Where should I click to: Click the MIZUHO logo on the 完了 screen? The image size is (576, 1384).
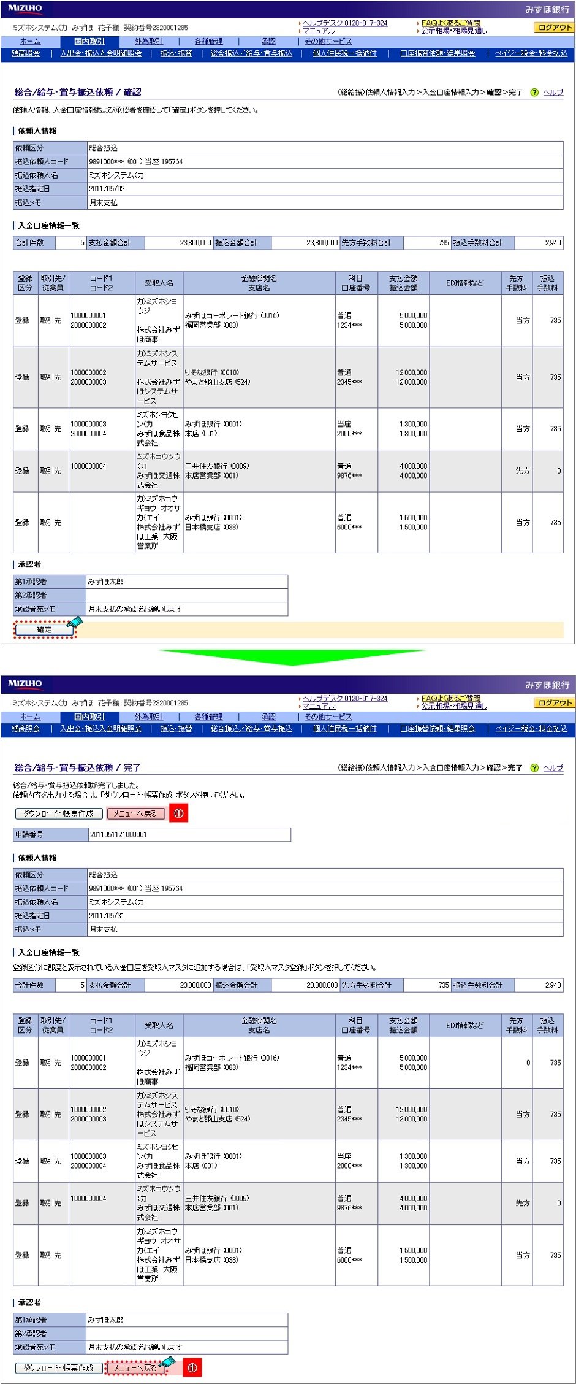pos(25,683)
